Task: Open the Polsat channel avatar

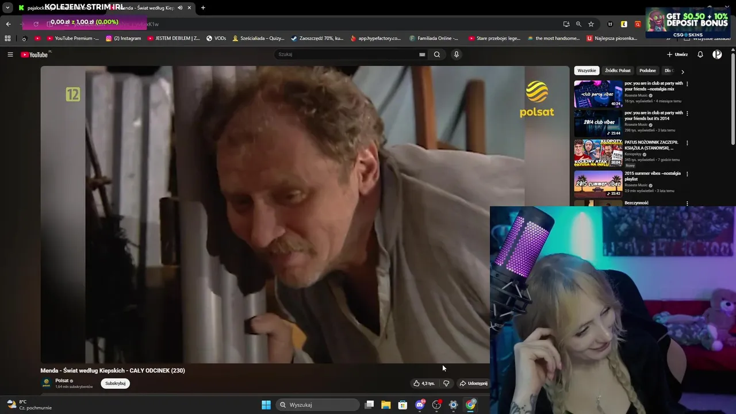Action: (46, 383)
